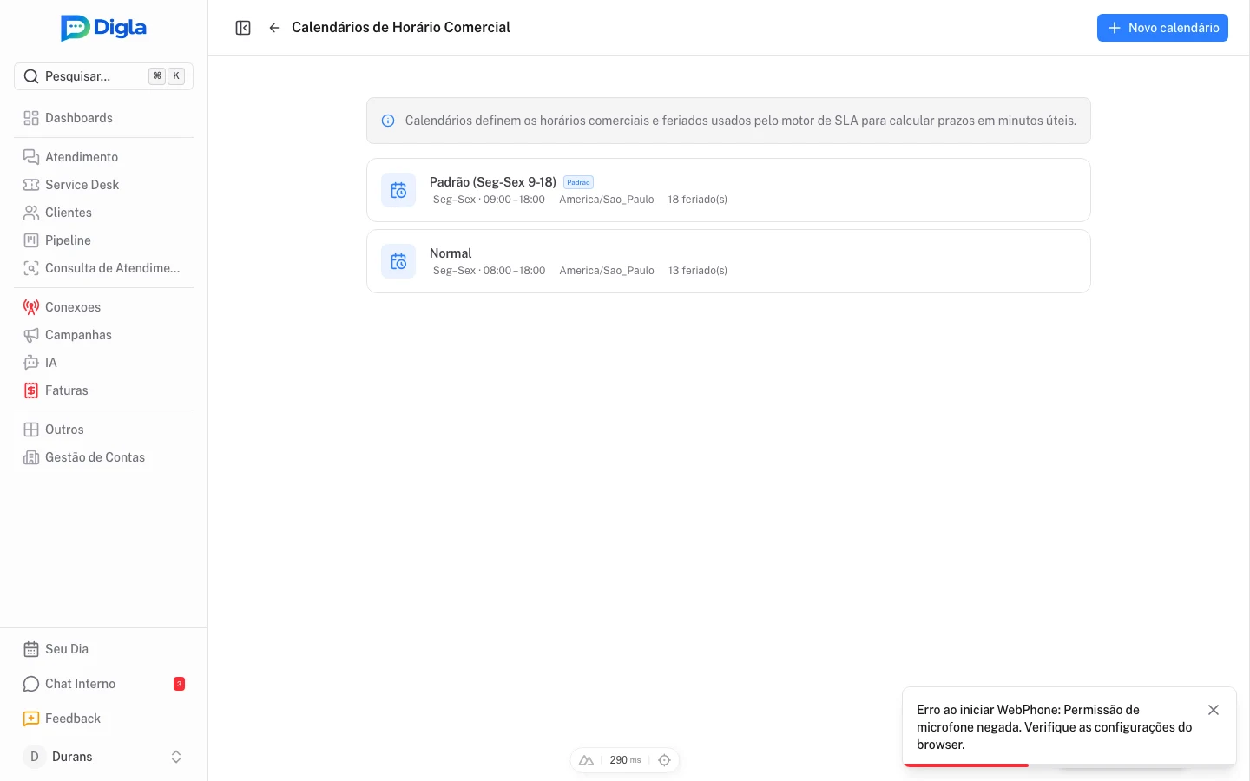Click the '18 feriado(s)' text

698,200
